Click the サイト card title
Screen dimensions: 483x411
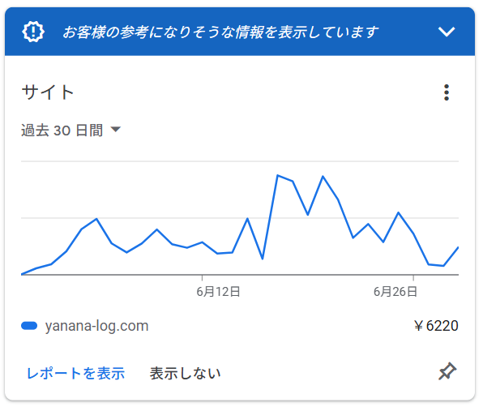pos(48,92)
